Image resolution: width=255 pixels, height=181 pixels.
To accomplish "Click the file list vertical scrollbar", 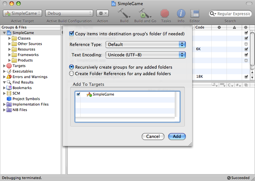I will [x=252, y=49].
